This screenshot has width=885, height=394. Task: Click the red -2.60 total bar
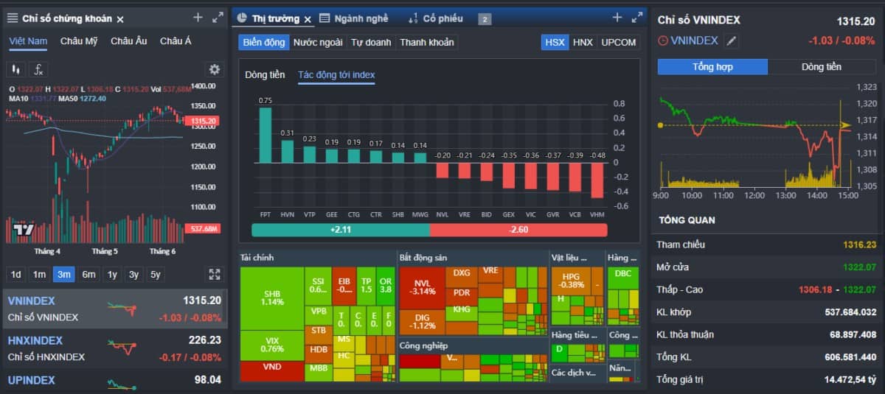(518, 230)
